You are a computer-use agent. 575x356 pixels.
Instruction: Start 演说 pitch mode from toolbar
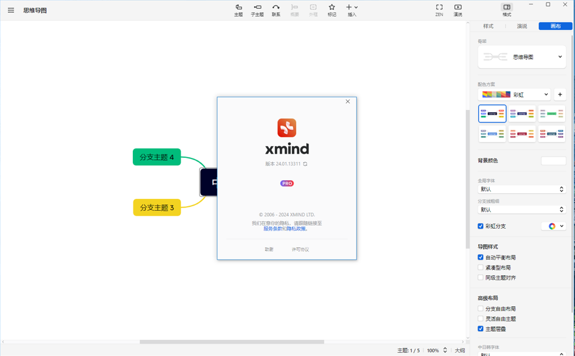point(458,11)
